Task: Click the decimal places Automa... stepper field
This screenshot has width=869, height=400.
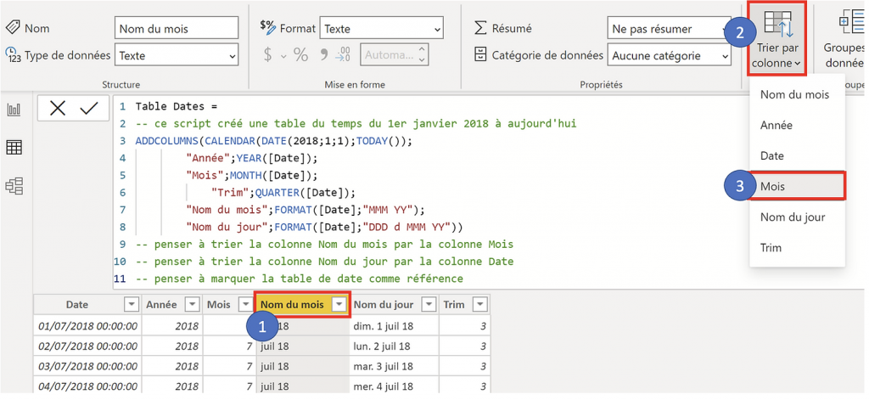Action: point(394,55)
